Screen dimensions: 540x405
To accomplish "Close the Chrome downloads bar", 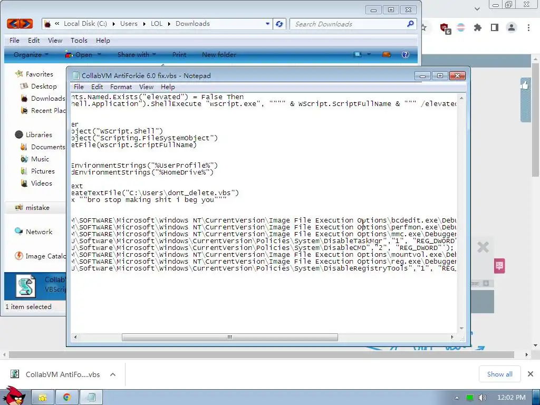I will [x=531, y=374].
